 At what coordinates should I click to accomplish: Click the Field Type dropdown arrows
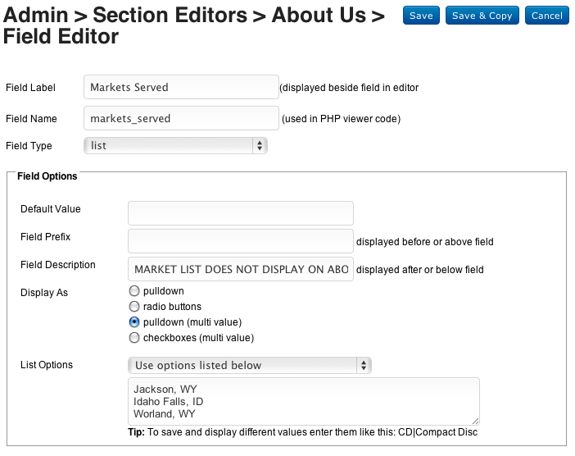(260, 146)
